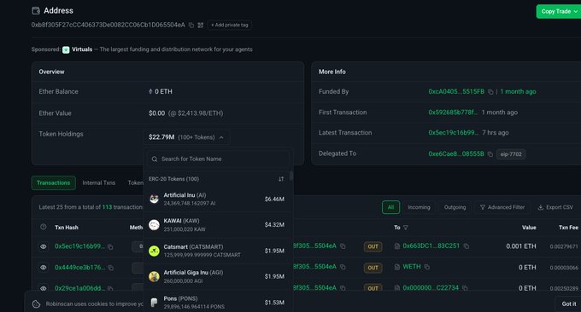Select Artificial Giga Inu (AGI) token
Image resolution: width=581 pixels, height=312 pixels.
(218, 276)
